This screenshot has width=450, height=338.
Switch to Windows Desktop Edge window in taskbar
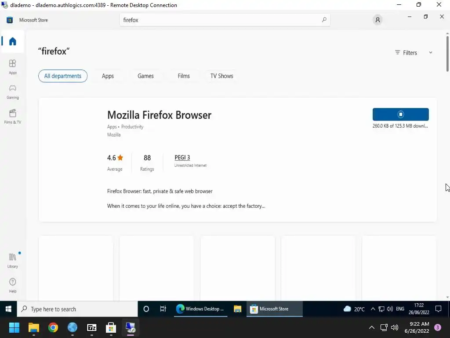[200, 309]
